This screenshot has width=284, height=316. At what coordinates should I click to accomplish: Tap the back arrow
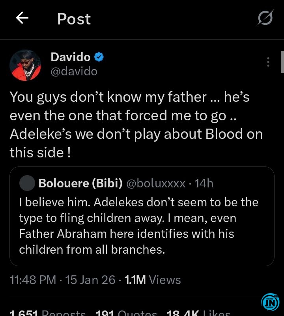point(22,18)
